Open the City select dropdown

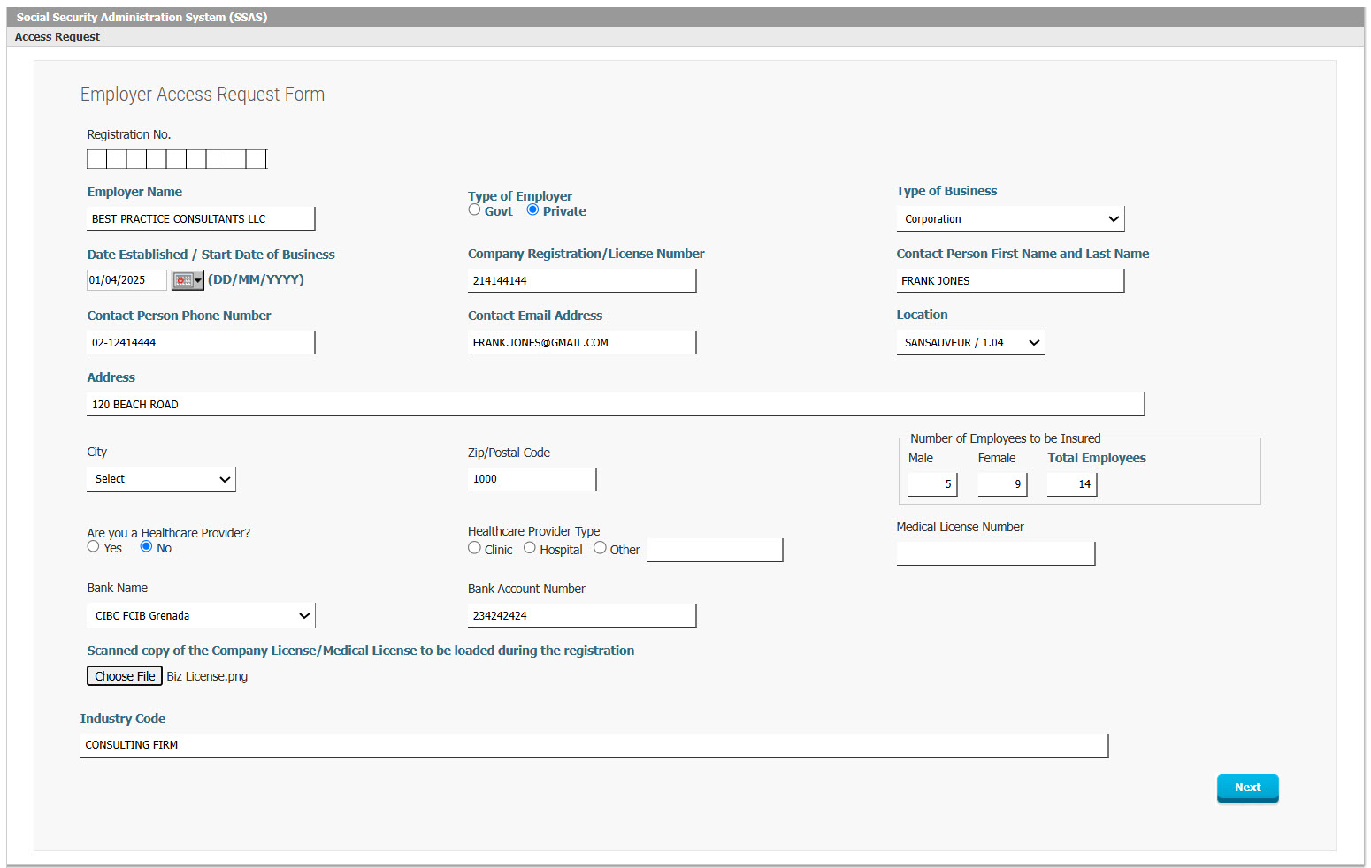(162, 479)
